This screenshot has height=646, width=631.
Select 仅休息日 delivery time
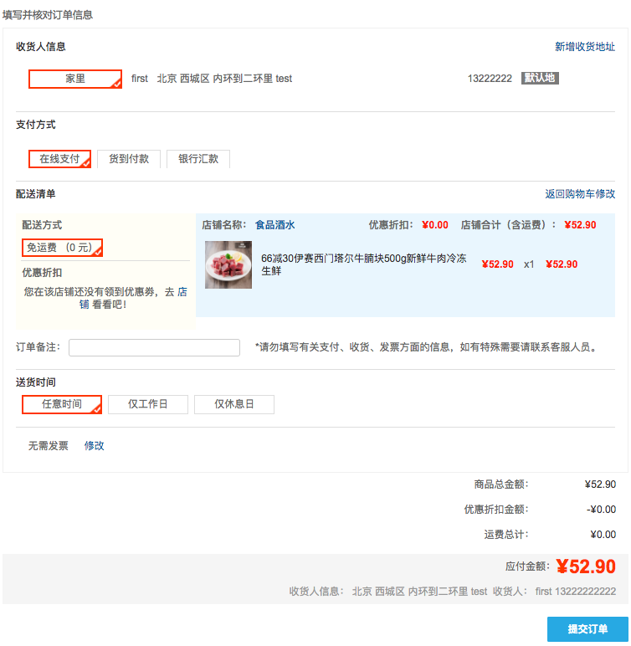tap(234, 404)
